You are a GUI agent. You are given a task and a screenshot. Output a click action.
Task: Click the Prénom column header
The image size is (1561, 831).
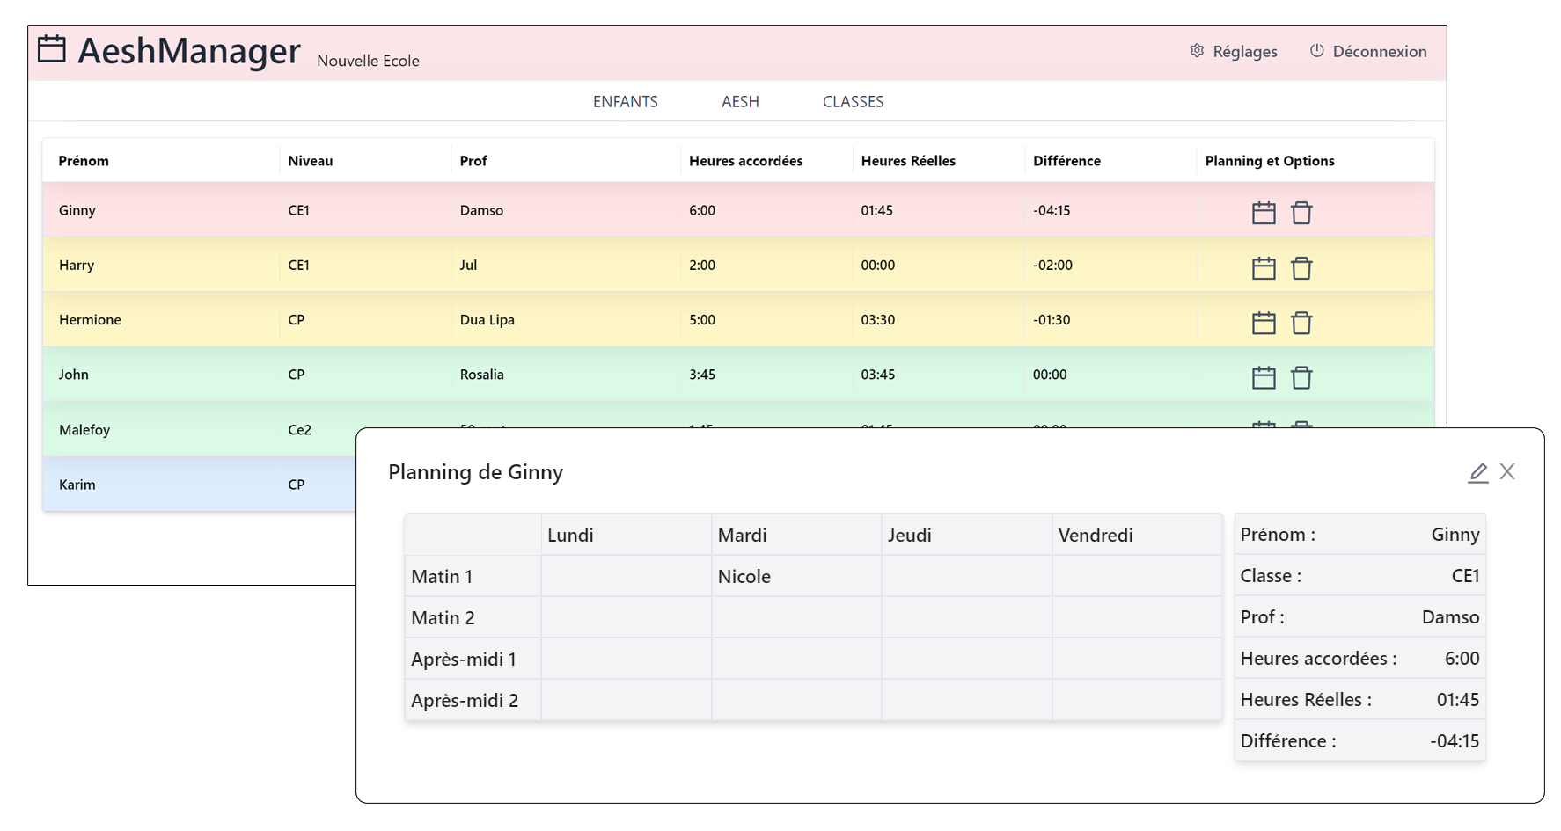tap(84, 161)
